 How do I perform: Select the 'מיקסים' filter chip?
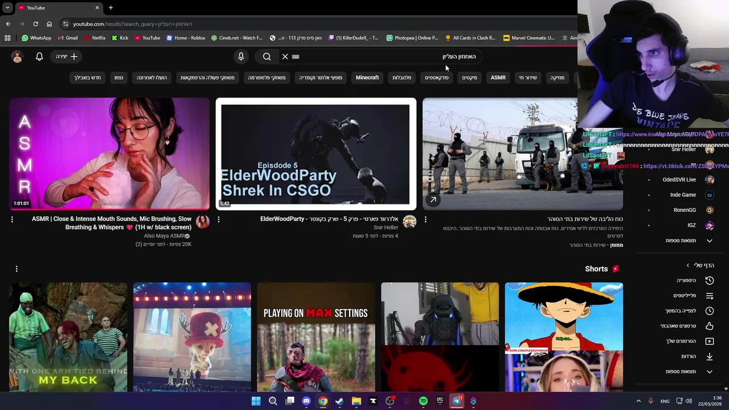[469, 77]
